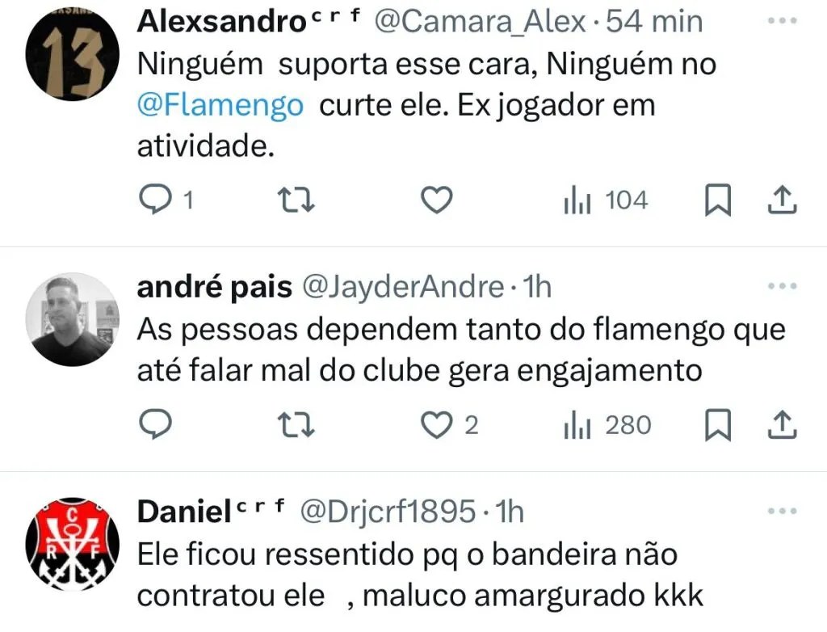The image size is (827, 632).
Task: Open the @JayderAndre profile handle
Action: coord(404,288)
